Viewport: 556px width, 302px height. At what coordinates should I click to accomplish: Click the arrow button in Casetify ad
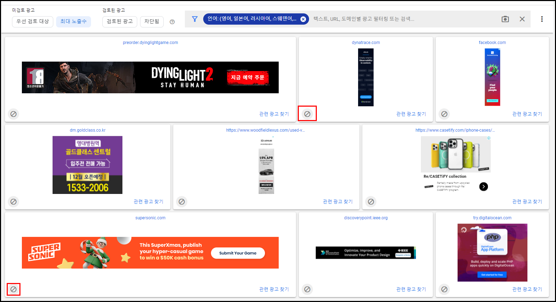tap(484, 187)
